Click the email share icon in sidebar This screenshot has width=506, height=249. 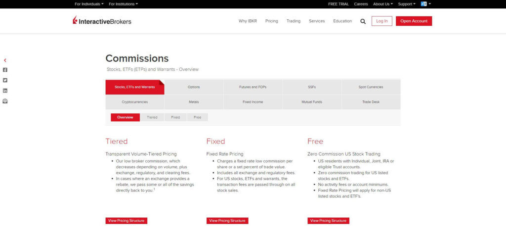(5, 101)
